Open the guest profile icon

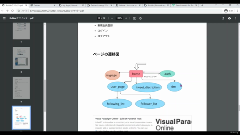(x=226, y=11)
